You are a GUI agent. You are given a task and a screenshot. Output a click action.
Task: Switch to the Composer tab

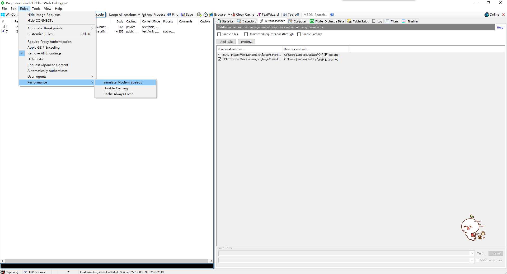tap(297, 21)
